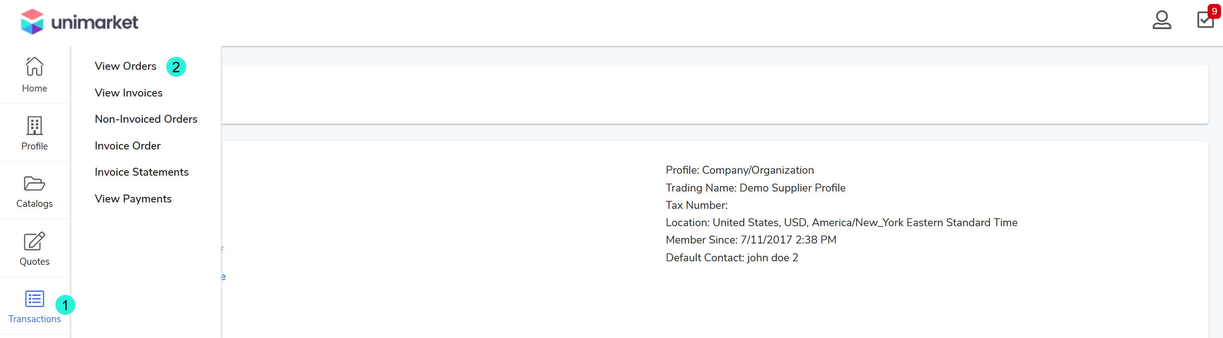Image resolution: width=1223 pixels, height=338 pixels.
Task: Click the Unimarket logo
Action: point(80,22)
